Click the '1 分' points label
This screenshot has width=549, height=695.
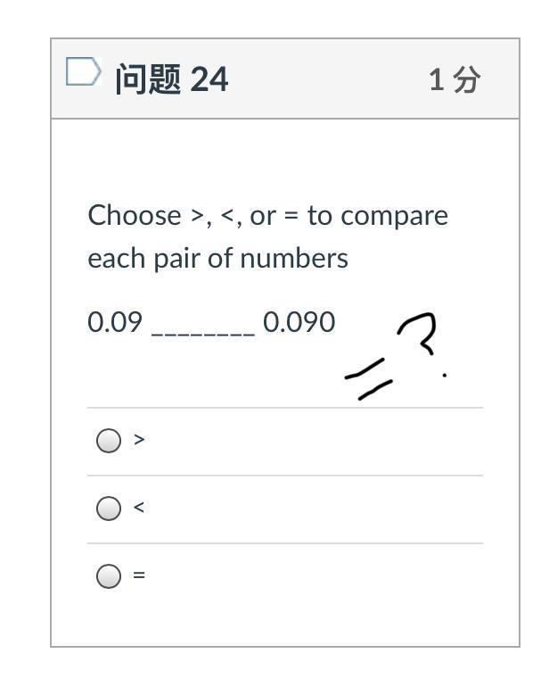point(455,80)
